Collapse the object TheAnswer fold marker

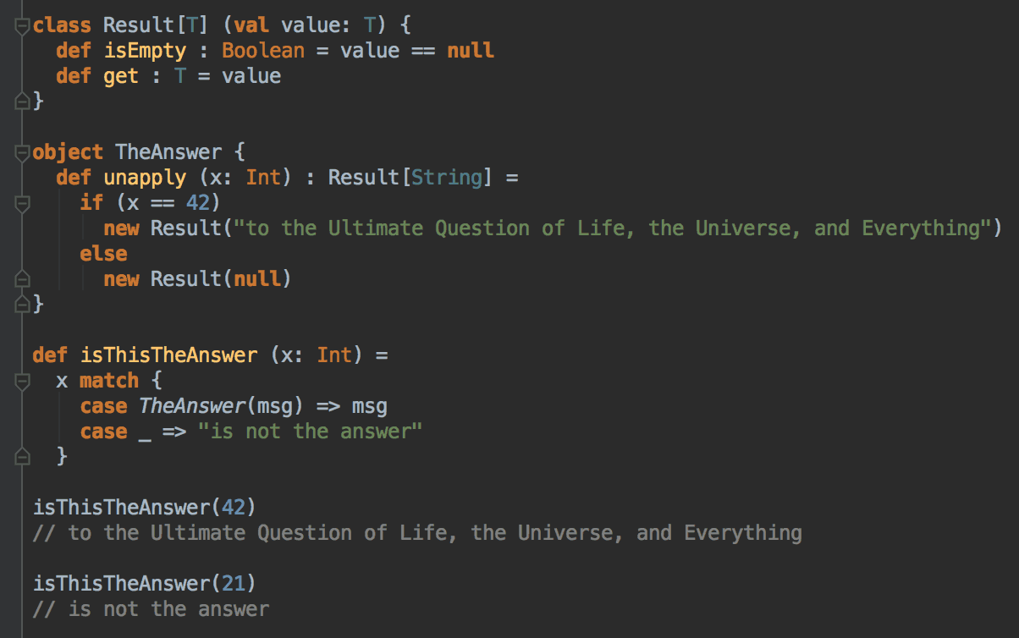tap(22, 153)
